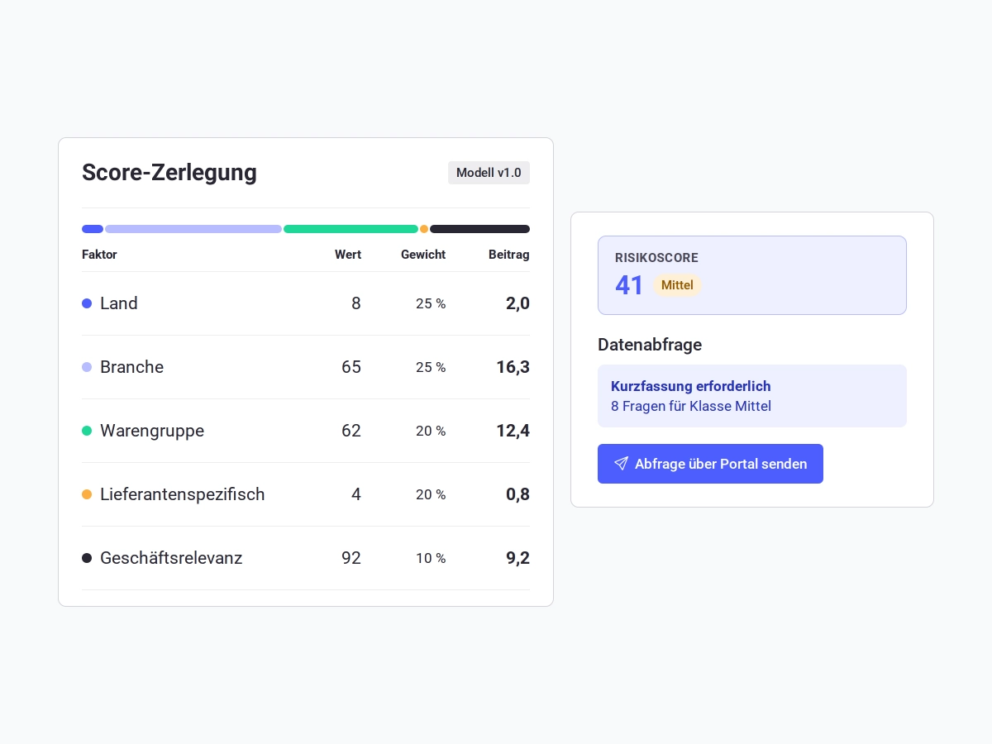The image size is (992, 744).
Task: Select the Land factor name
Action: pyautogui.click(x=119, y=303)
